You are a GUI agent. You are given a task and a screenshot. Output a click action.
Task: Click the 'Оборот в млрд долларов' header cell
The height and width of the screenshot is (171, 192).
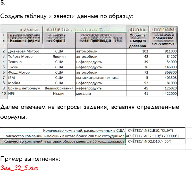click(x=138, y=40)
